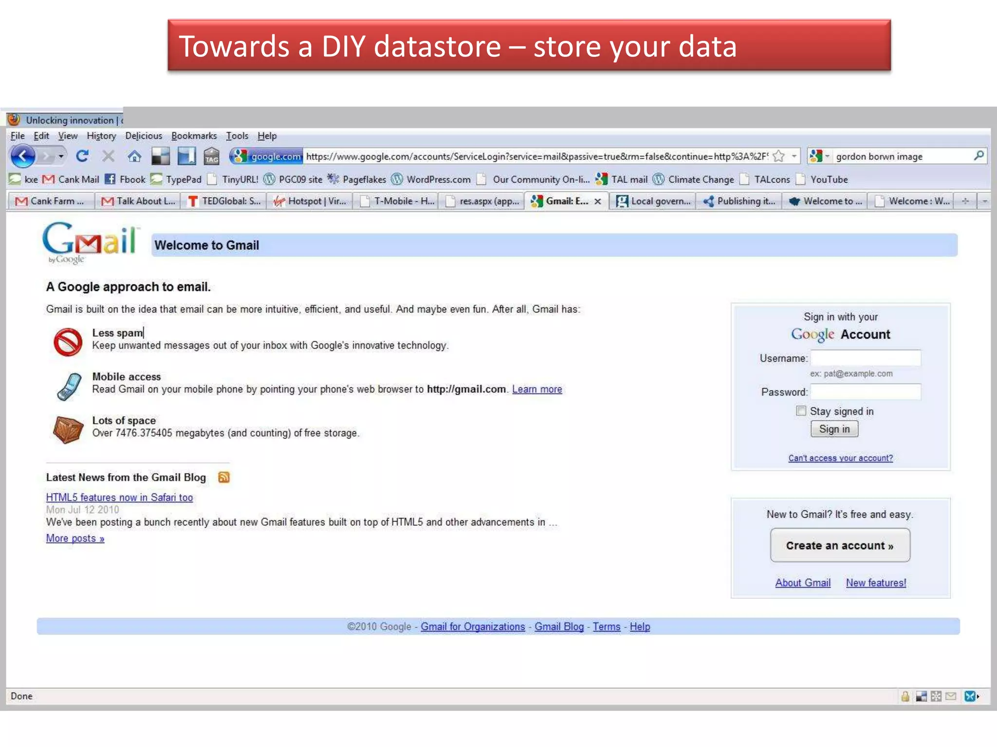997x747 pixels.
Task: Open the list all tabs dropdown
Action: coord(985,201)
